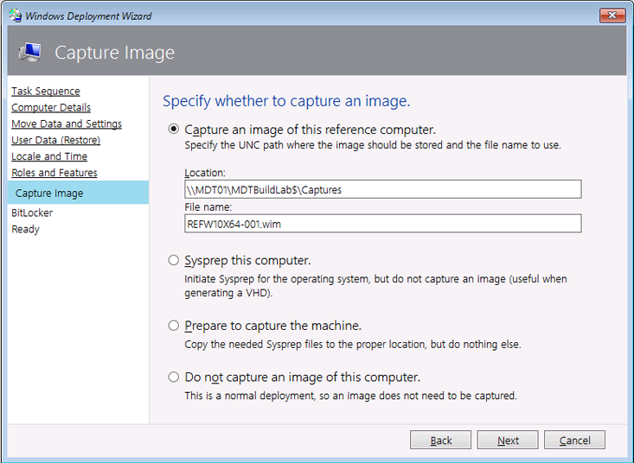Open the Locale and Time step
634x463 pixels.
pyautogui.click(x=49, y=156)
